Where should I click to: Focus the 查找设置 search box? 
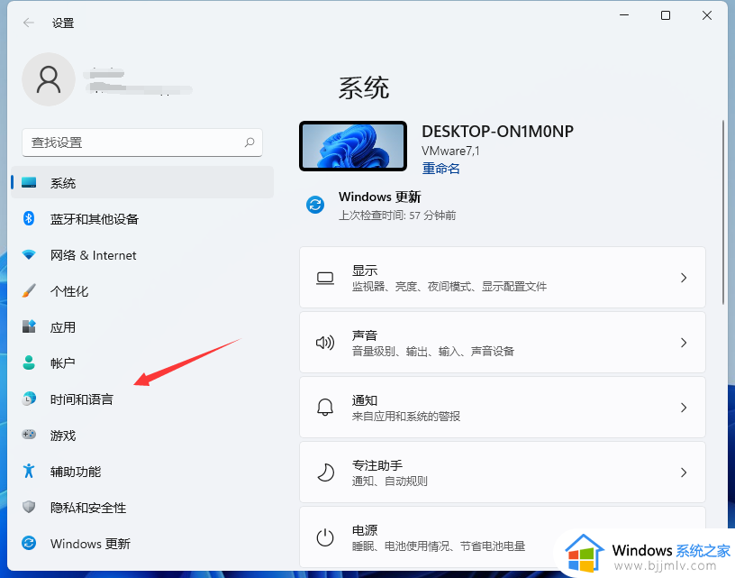coord(142,142)
